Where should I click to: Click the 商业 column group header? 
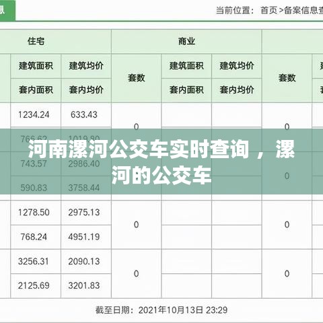186,41
